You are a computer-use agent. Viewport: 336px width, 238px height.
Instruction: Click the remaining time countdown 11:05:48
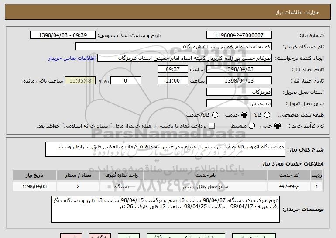pyautogui.click(x=80, y=81)
